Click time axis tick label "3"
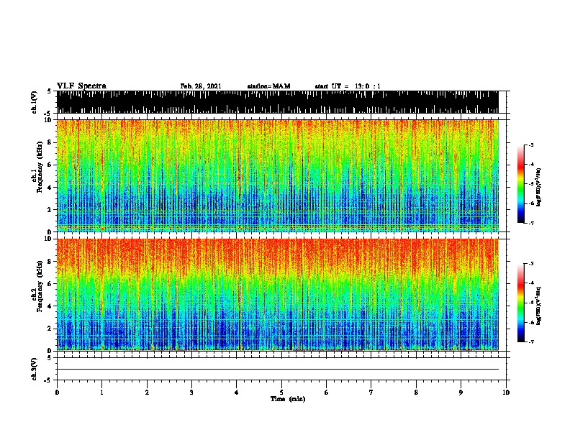 [x=191, y=392]
